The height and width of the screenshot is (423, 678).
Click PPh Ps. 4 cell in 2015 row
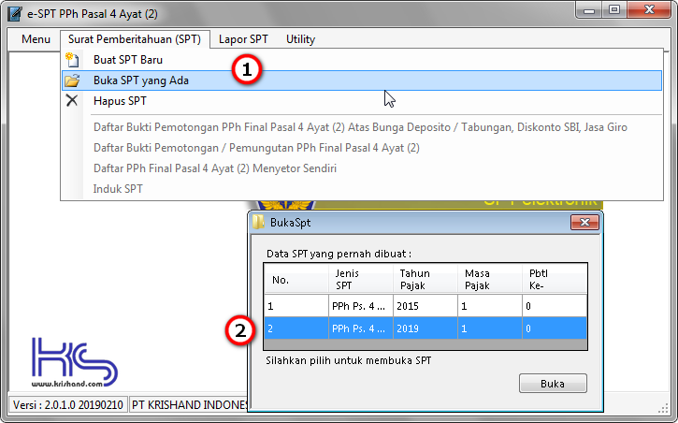pos(361,306)
